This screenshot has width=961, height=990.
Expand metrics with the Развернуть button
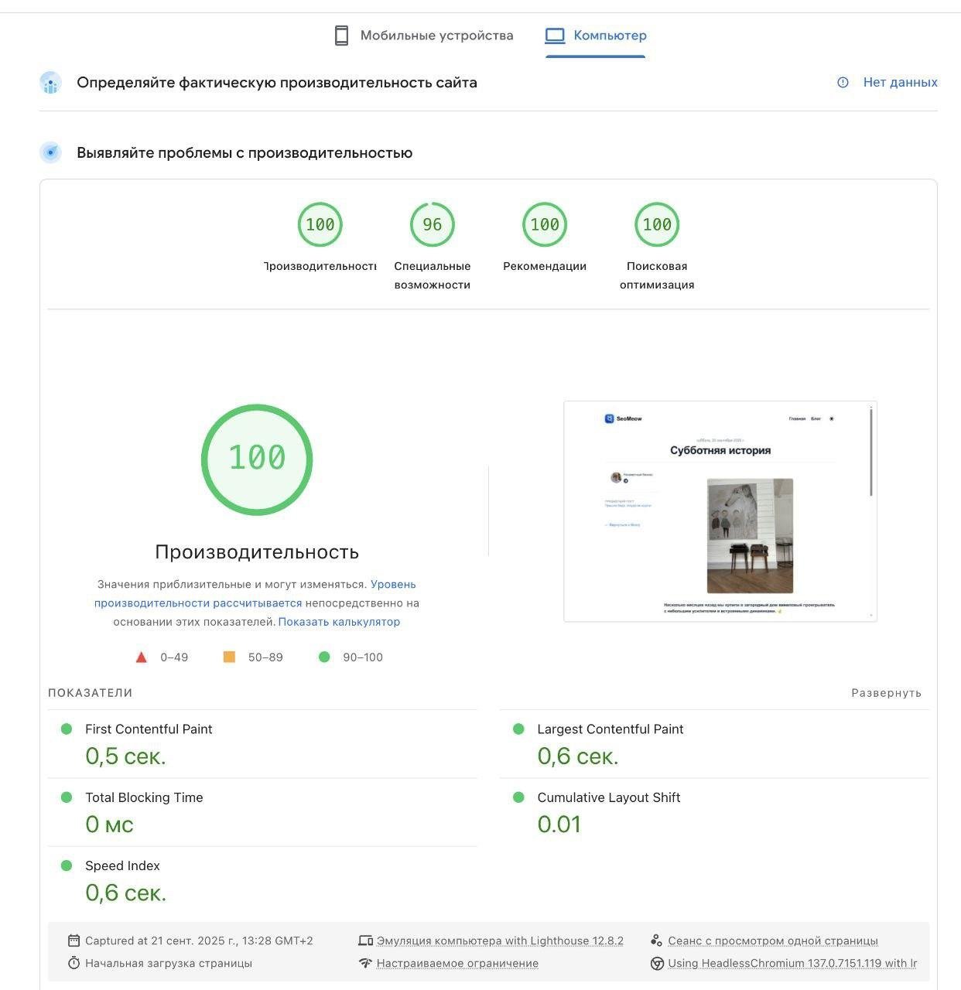[886, 693]
